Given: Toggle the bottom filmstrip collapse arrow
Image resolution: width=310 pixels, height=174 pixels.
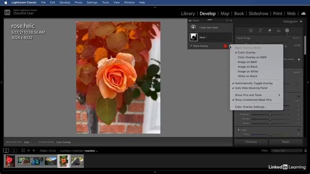Looking at the screenshot, I should (155, 172).
